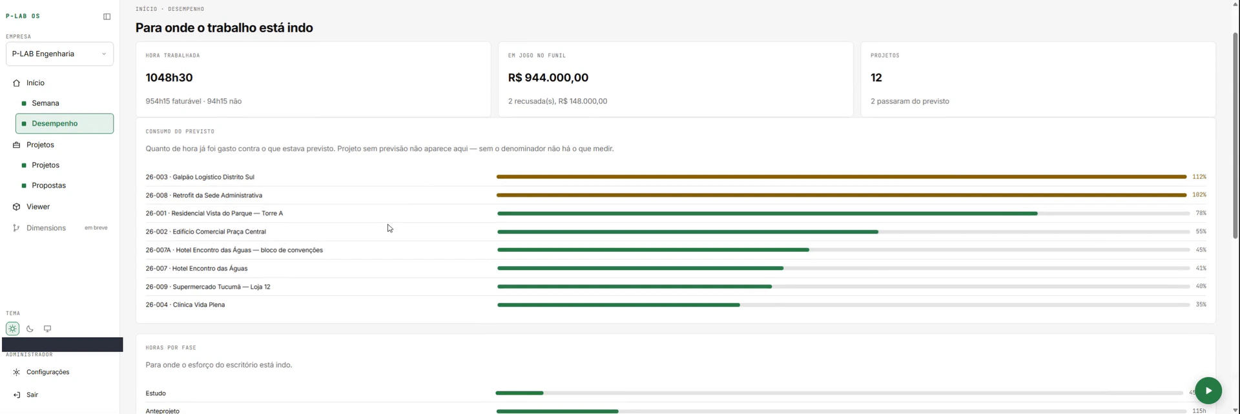
Task: Click the Anteprojeto phase label
Action: tap(163, 411)
